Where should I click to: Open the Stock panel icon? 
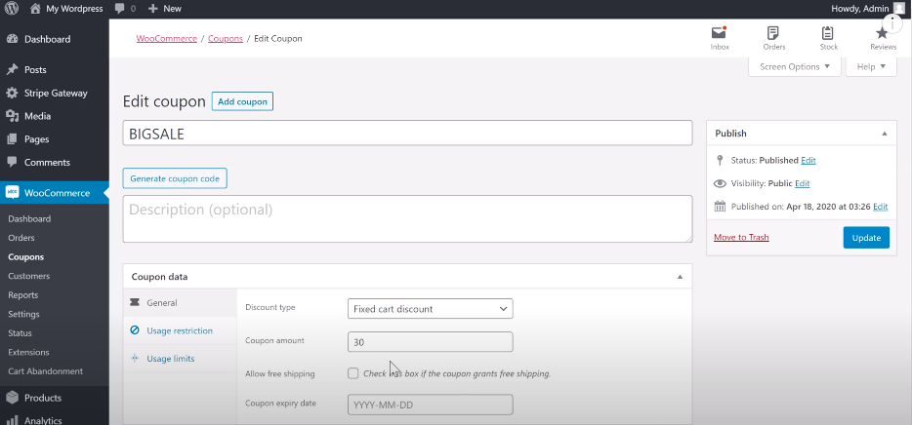tap(828, 34)
